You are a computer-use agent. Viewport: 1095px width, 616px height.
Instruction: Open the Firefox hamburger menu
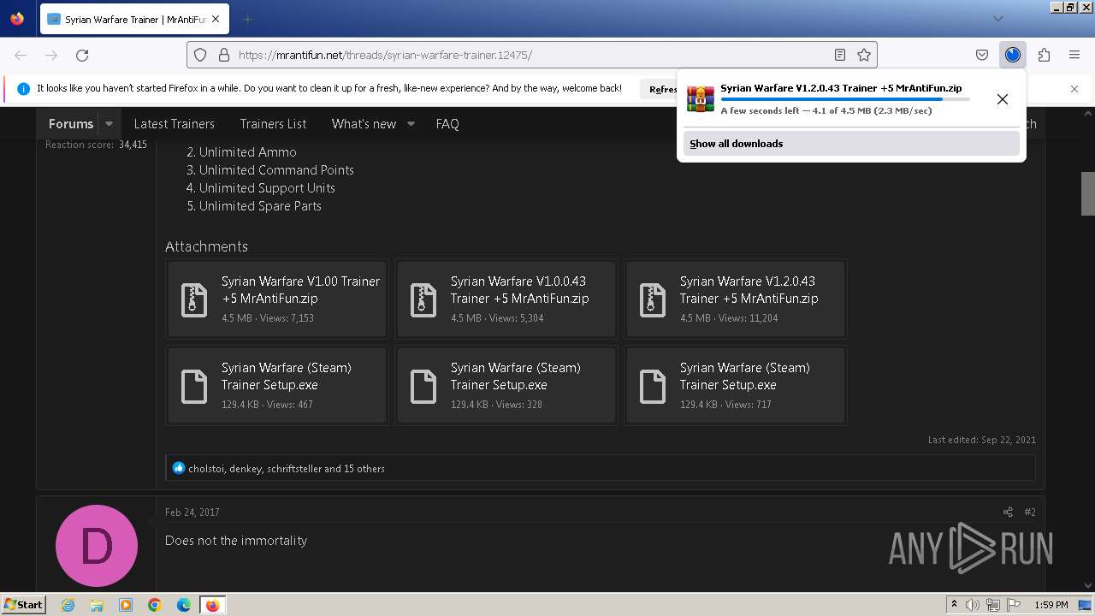tap(1074, 55)
